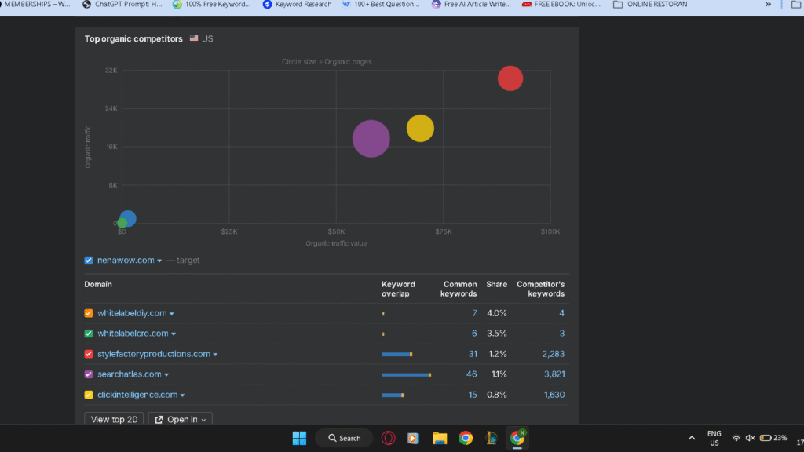Disable the whitelabelcro.com checkbox
The width and height of the screenshot is (804, 452).
(87, 334)
